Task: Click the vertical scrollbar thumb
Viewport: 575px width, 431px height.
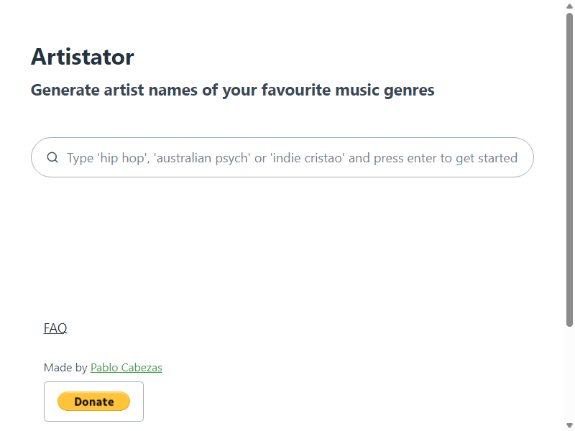Action: tap(569, 170)
